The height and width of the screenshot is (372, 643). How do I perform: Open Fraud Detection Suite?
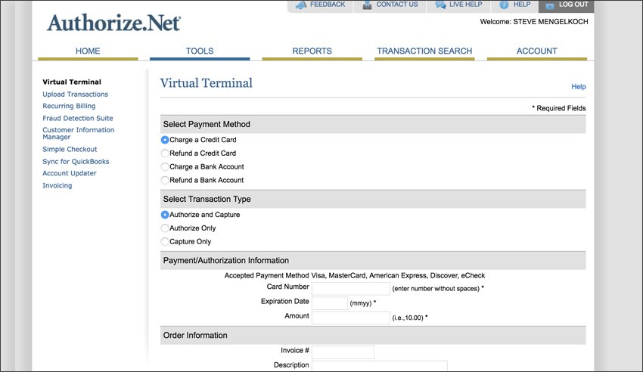pyautogui.click(x=77, y=118)
